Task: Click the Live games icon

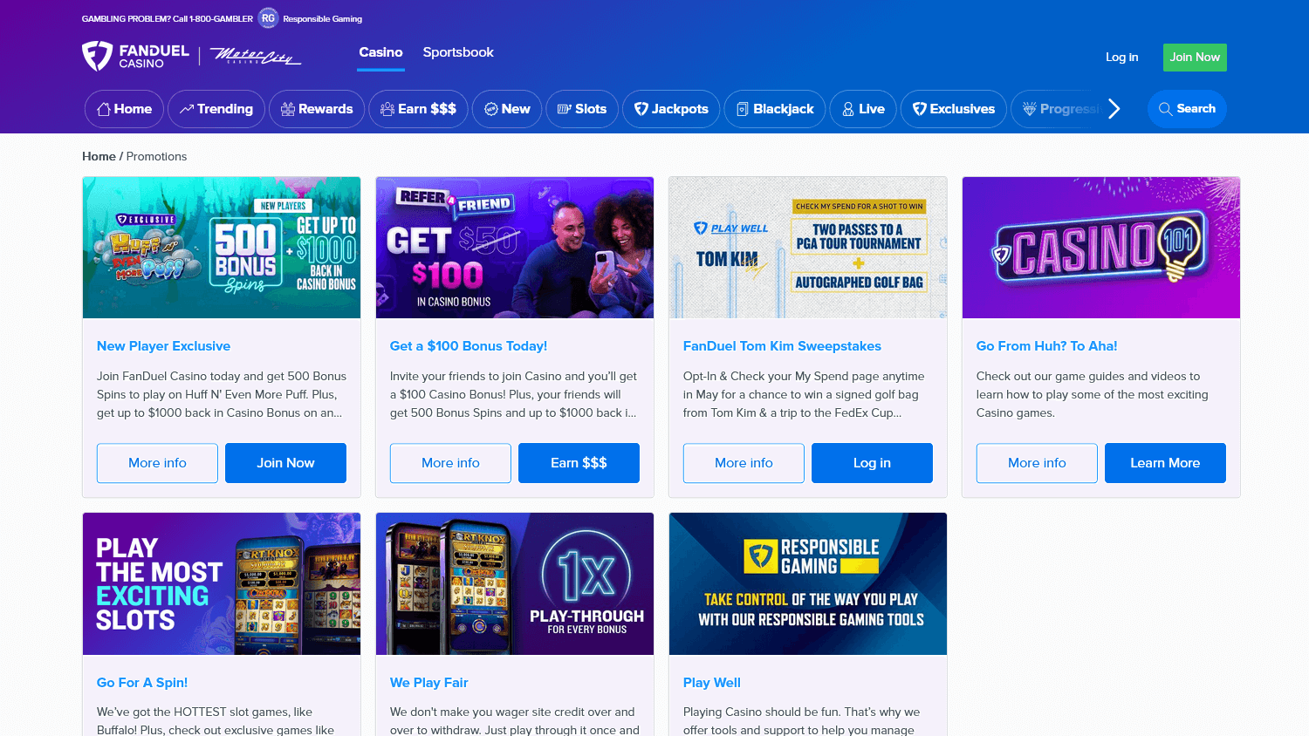Action: coord(847,108)
